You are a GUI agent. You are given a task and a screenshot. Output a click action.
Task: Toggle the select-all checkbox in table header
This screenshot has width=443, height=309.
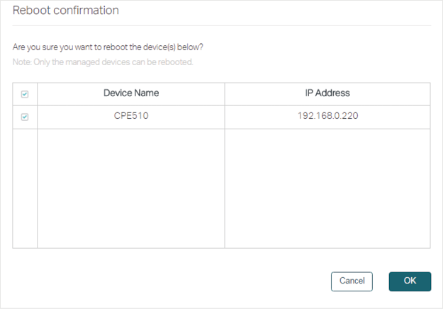[25, 94]
